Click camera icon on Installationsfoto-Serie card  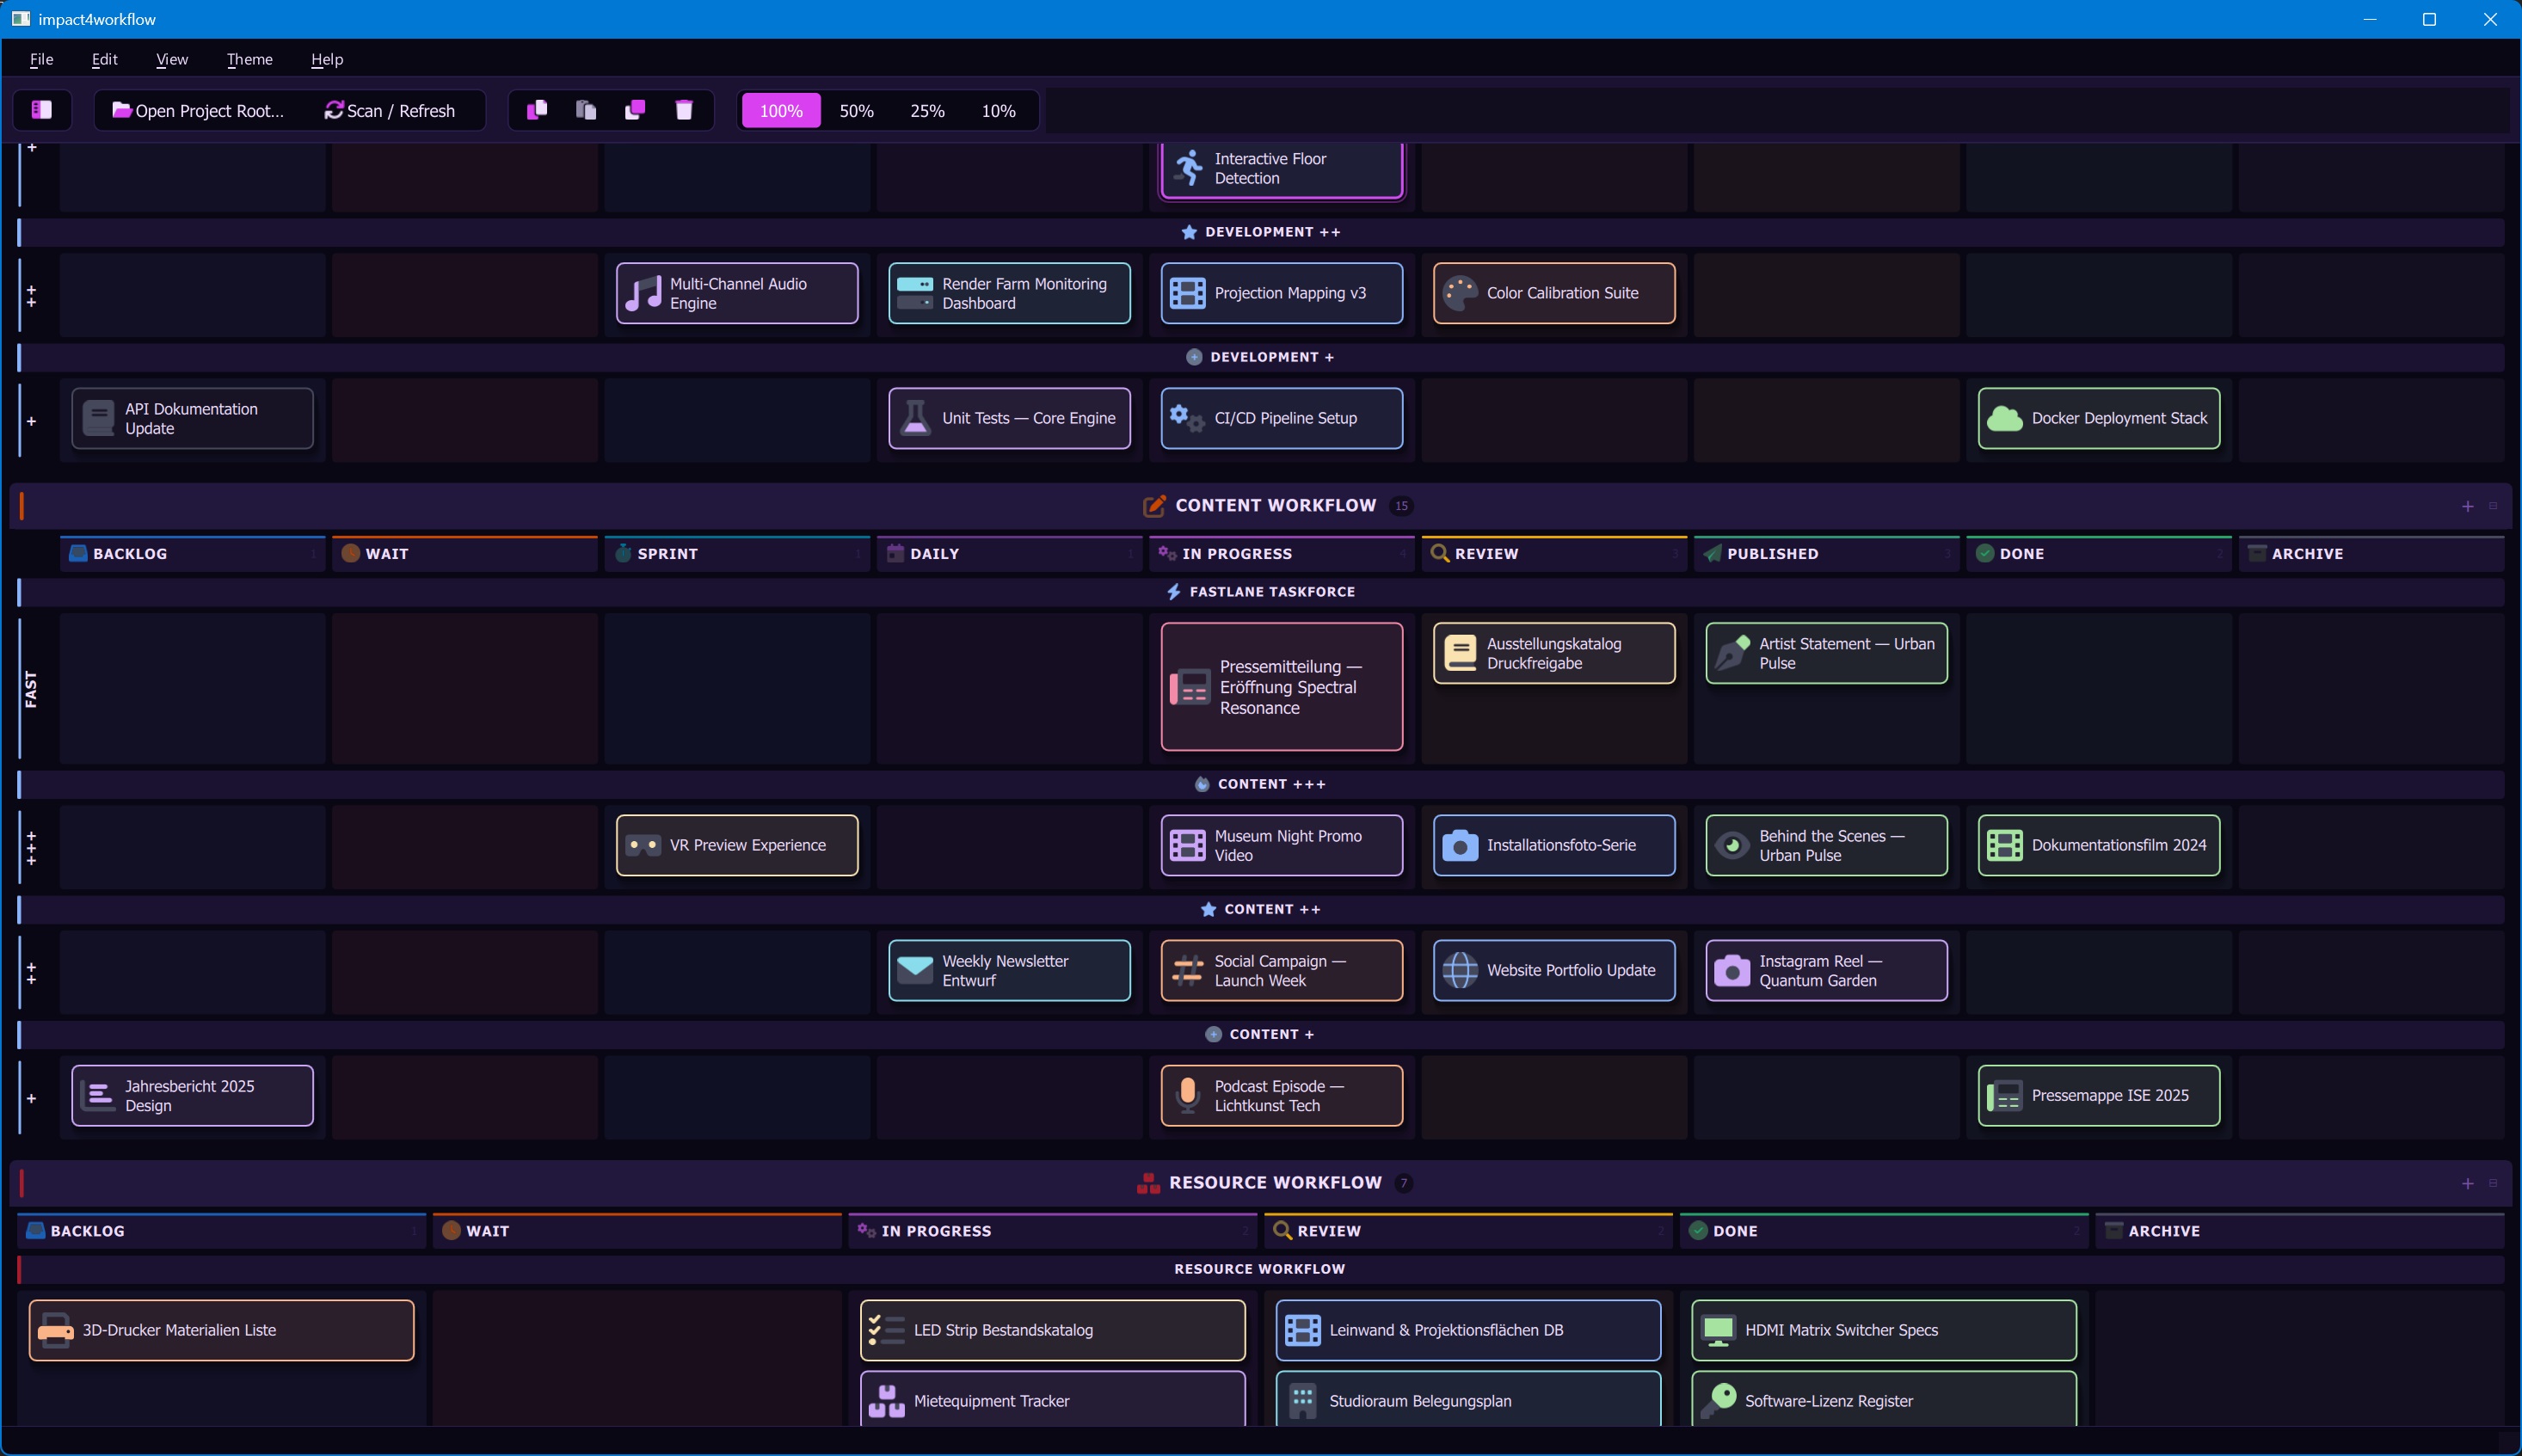coord(1459,845)
